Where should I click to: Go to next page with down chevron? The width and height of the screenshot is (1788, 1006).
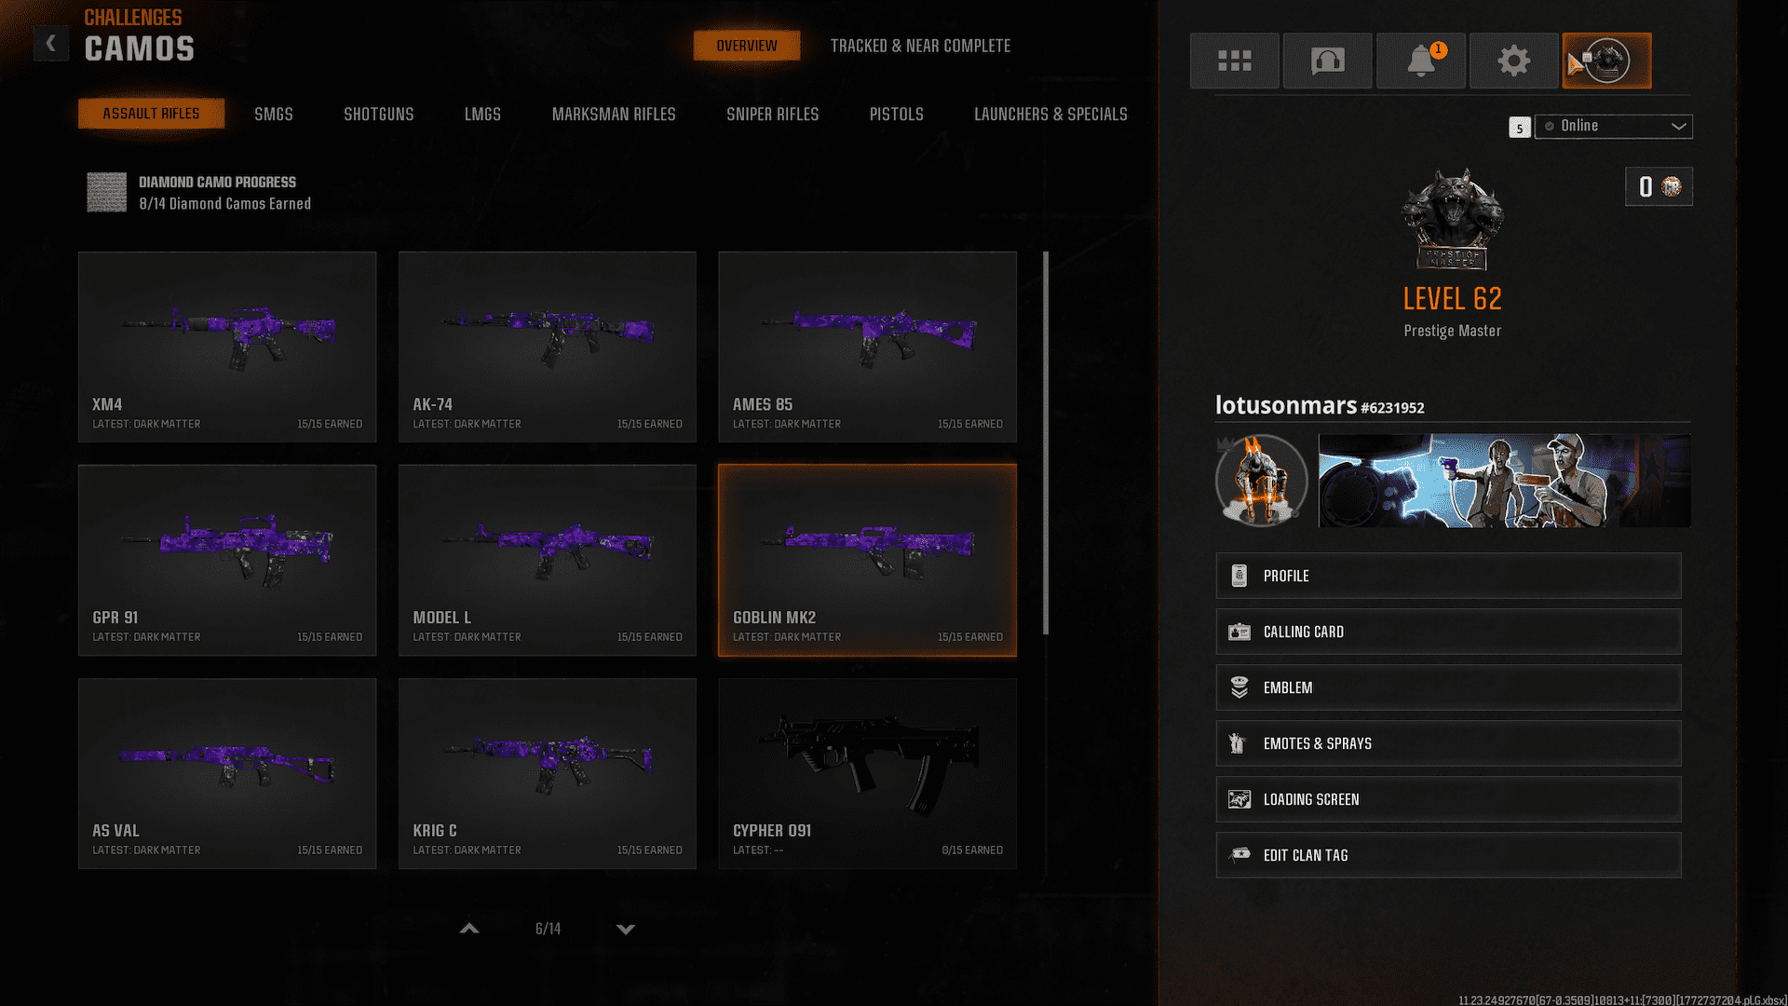pos(626,929)
